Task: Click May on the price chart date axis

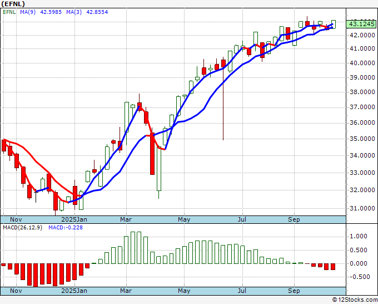Action: coord(184,219)
